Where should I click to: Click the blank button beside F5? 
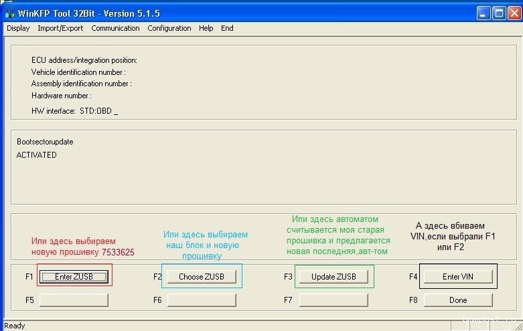tap(74, 300)
